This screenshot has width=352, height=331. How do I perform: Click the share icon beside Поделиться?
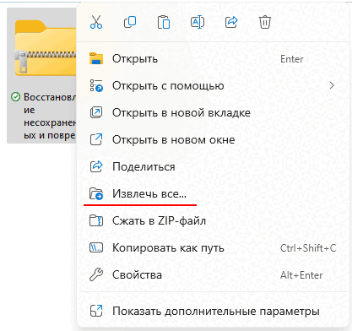96,166
